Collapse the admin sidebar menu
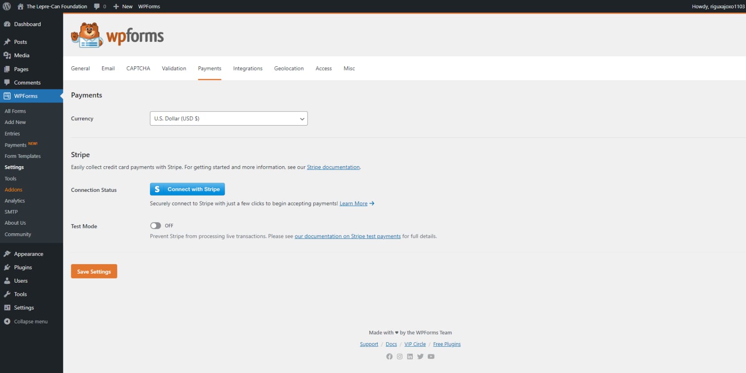 pos(26,321)
